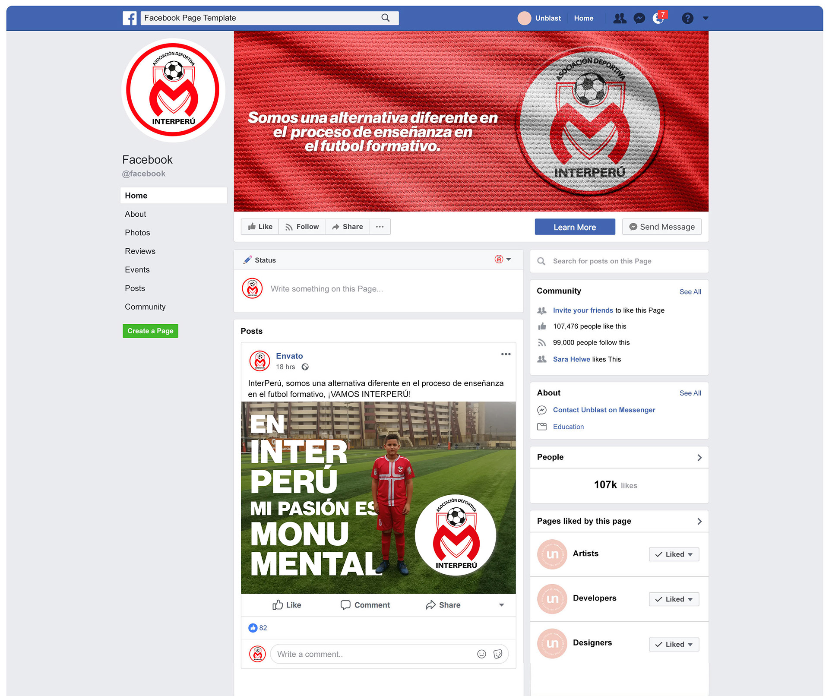
Task: Click the search magnifier icon in top bar
Action: click(x=386, y=18)
